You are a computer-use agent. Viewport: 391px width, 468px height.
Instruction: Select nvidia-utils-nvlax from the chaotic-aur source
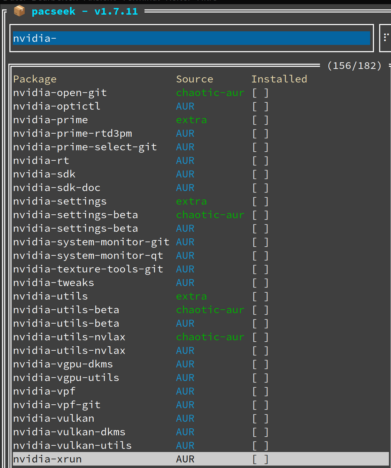pyautogui.click(x=69, y=337)
